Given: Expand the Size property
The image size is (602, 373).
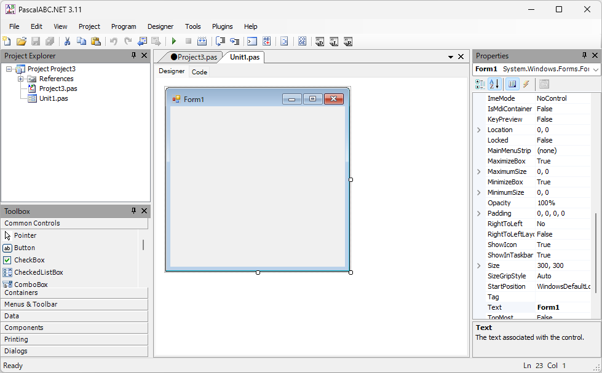Looking at the screenshot, I should [479, 265].
